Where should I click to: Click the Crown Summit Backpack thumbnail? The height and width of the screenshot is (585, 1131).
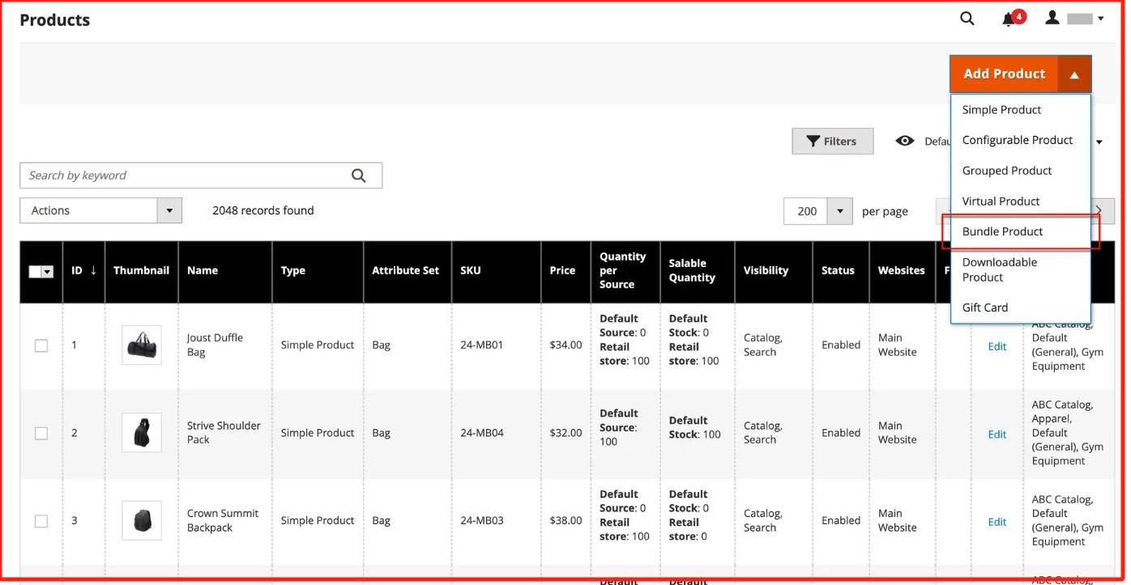point(142,520)
